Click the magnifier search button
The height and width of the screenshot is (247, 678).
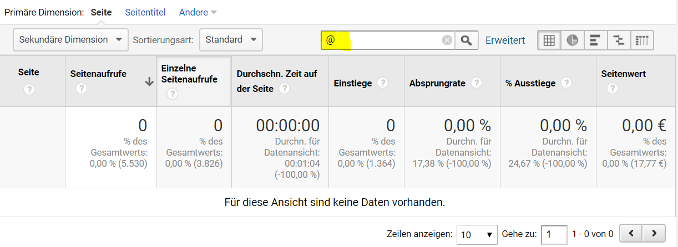coord(467,40)
